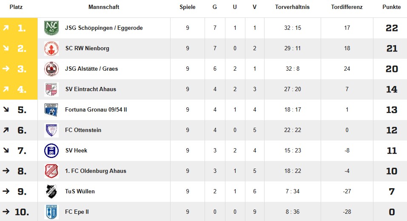Screen dimensions: 407x221
Task: Click the SV Eintracht Ahaus club logo
Action: tap(51, 89)
